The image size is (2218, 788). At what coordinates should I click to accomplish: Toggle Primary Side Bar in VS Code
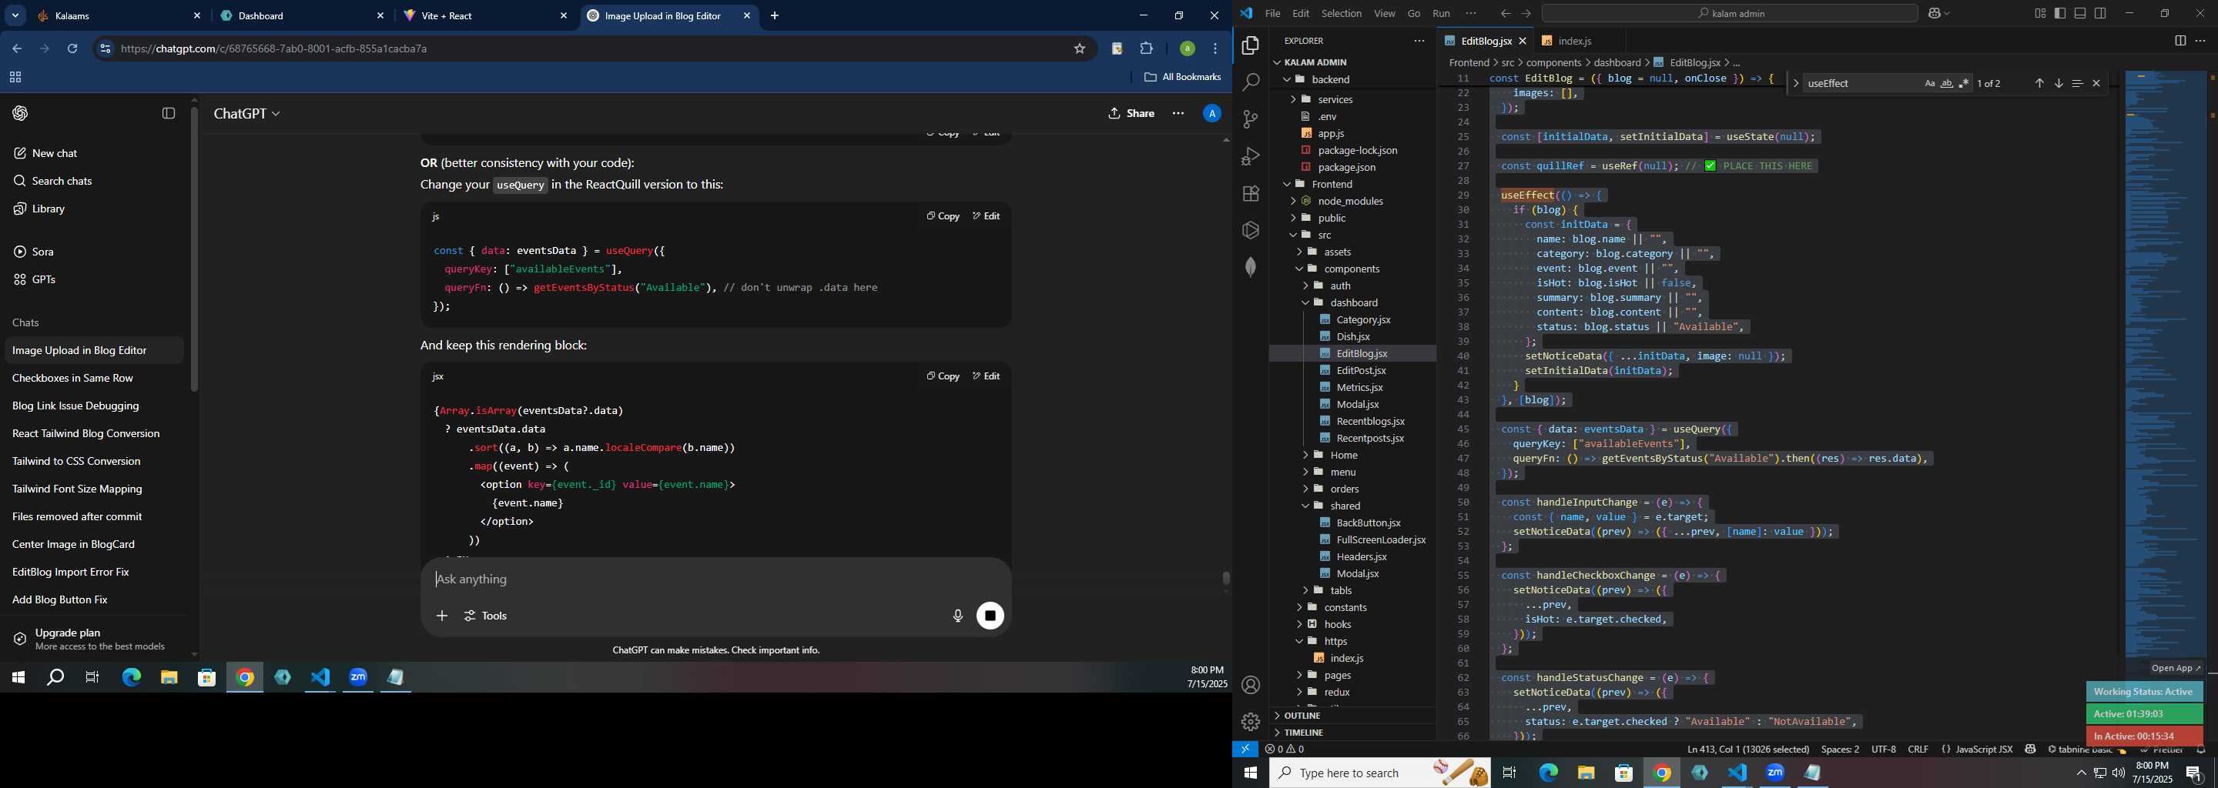pyautogui.click(x=2060, y=14)
